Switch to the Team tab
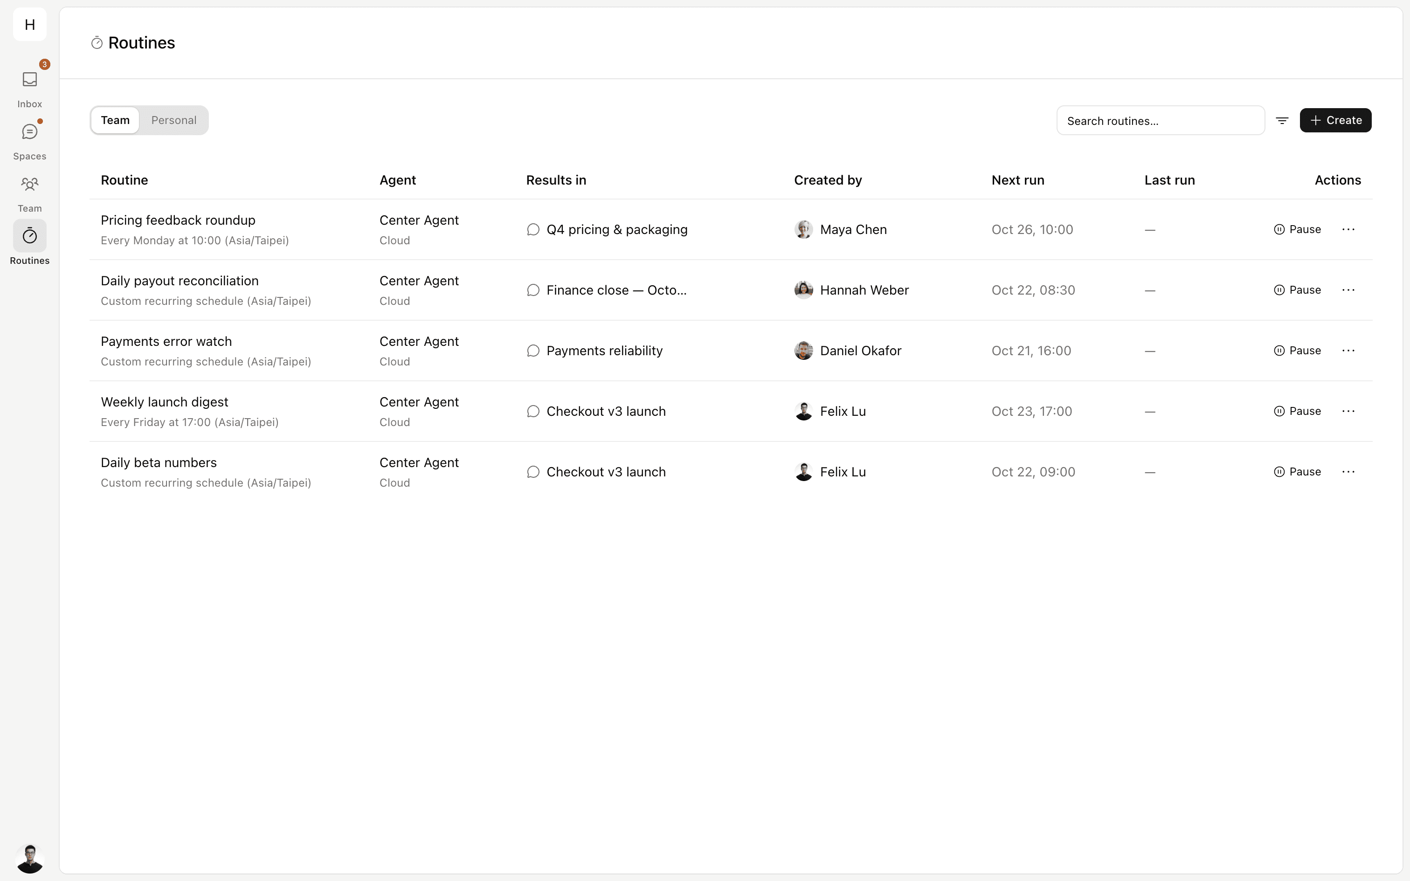 point(115,120)
